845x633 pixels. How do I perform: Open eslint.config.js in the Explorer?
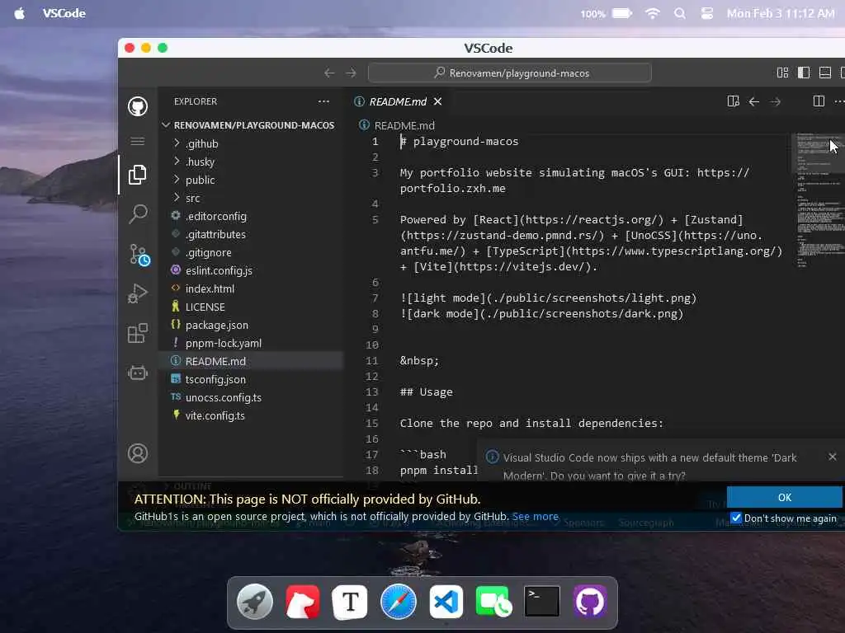[251, 270]
